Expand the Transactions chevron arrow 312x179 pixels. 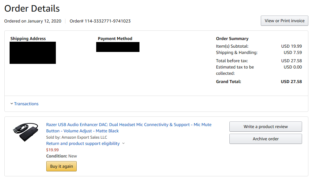tap(12, 104)
